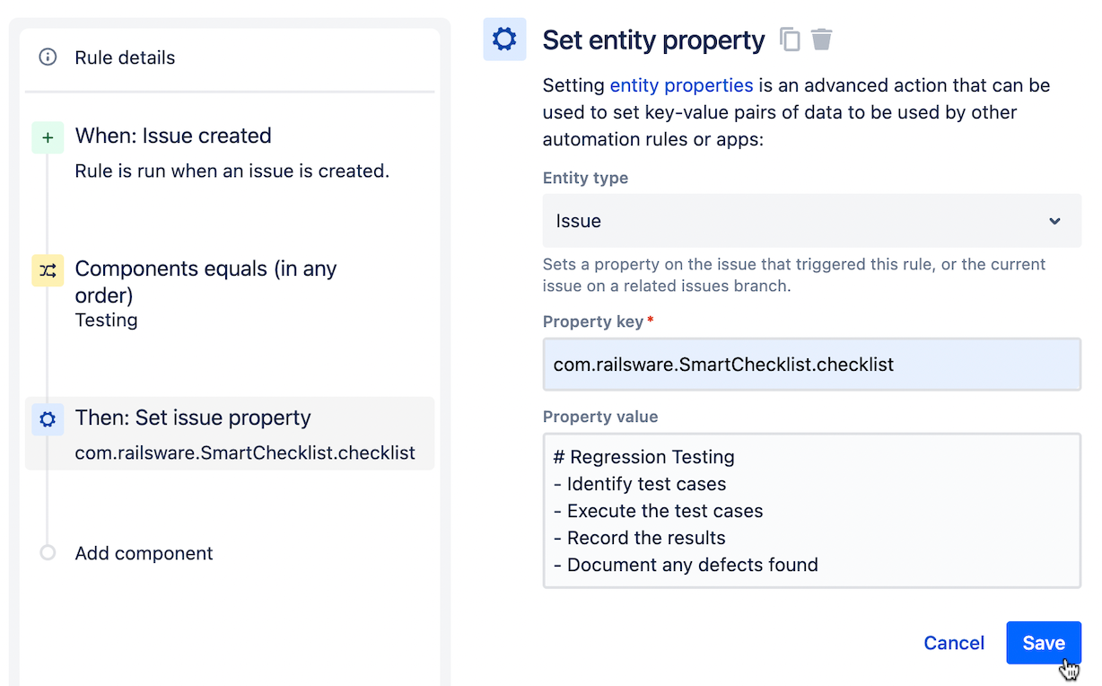Screen dimensions: 1102x686
Task: Click the info icon next to Rule details
Action: [x=47, y=57]
